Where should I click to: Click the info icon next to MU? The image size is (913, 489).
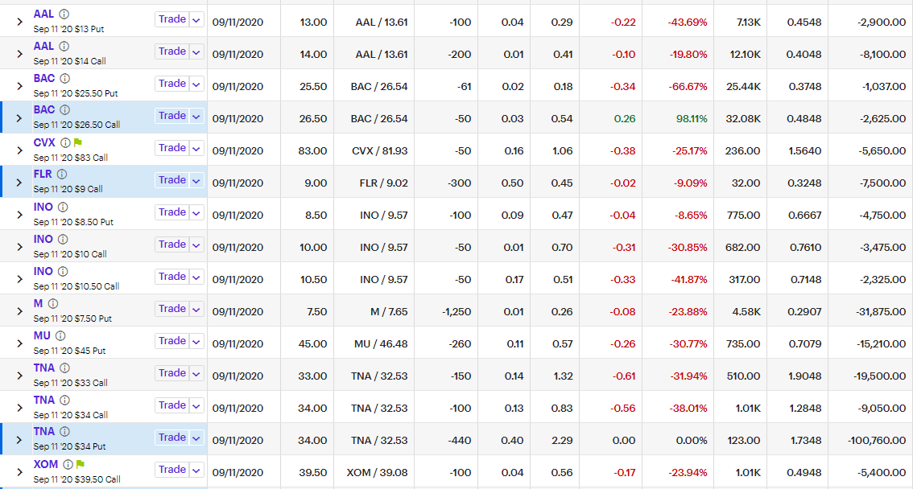click(x=60, y=335)
